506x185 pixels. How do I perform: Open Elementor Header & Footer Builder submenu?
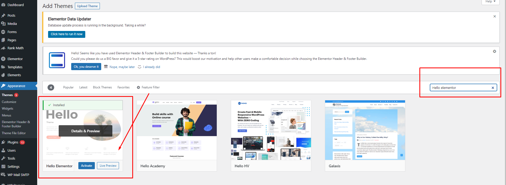coord(16,124)
